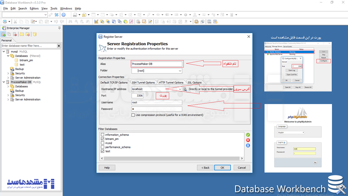Image resolution: width=348 pixels, height=196 pixels.
Task: Switch to HTTP Tunnel Options tab
Action: tap(171, 82)
